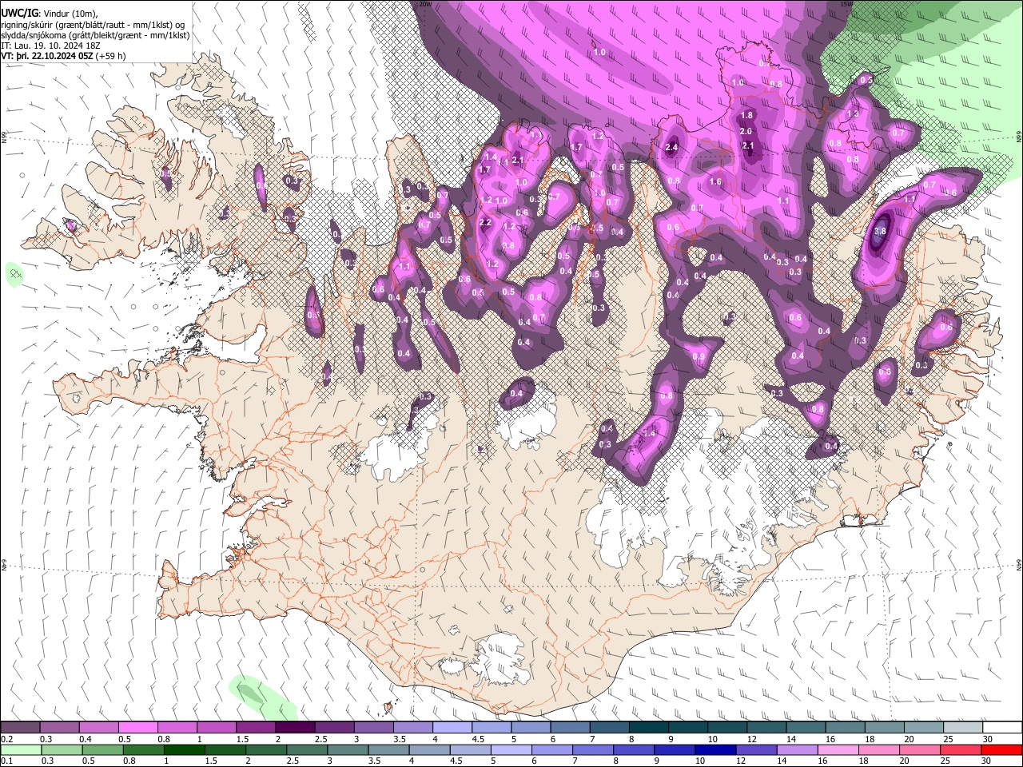Select the upper legend swatch labeled 0.3
Image resolution: width=1023 pixels, height=767 pixels.
click(59, 728)
